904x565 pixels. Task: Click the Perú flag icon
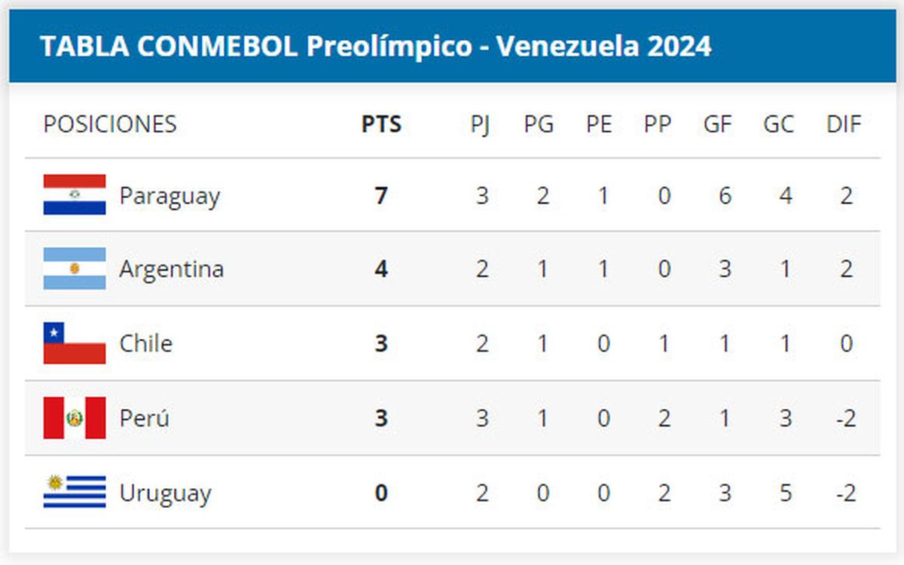pos(75,418)
